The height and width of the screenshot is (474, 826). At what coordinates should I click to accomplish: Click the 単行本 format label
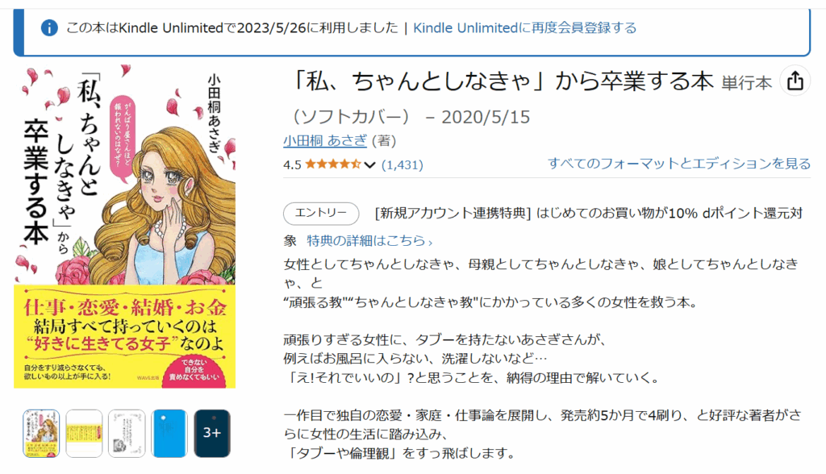pos(746,83)
